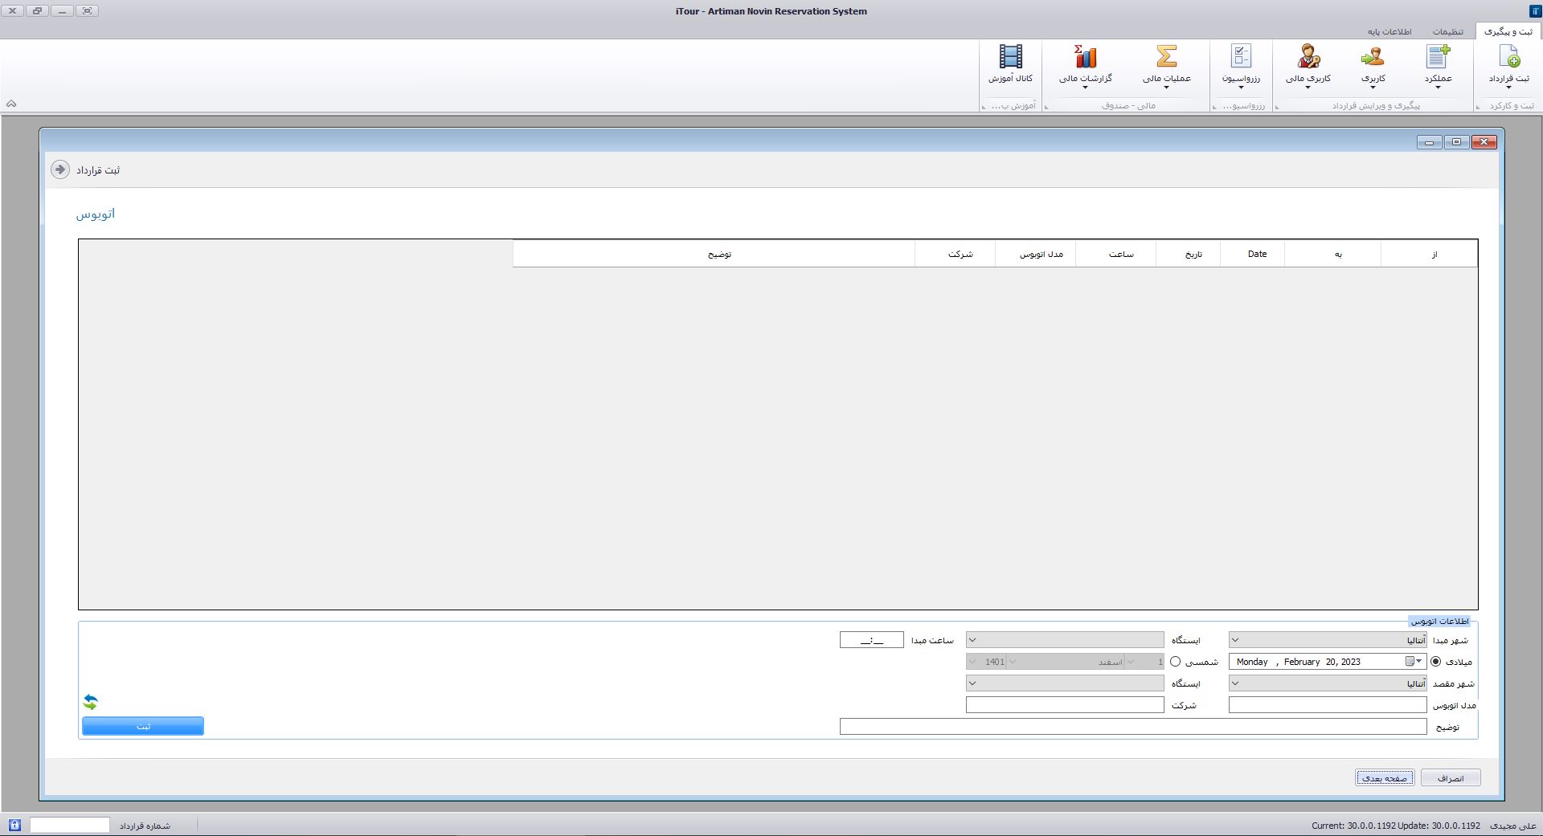The width and height of the screenshot is (1543, 836).
Task: Click the back arrow next to ثبت قرارداد
Action: pos(60,169)
